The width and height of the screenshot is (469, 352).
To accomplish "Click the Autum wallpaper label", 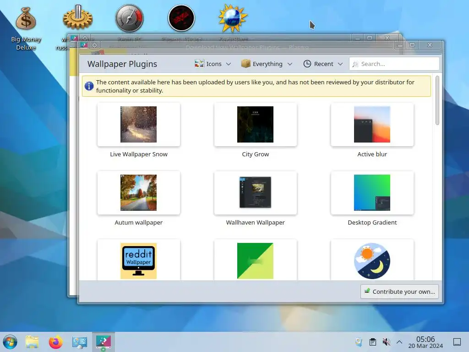I will coord(138,222).
